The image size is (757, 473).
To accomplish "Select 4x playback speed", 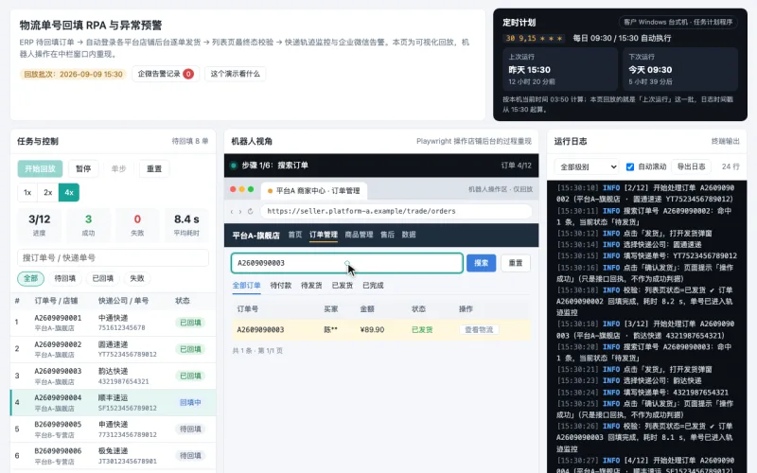I will click(x=68, y=192).
